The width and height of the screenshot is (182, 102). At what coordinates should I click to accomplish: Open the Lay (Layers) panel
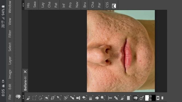coord(43,5)
